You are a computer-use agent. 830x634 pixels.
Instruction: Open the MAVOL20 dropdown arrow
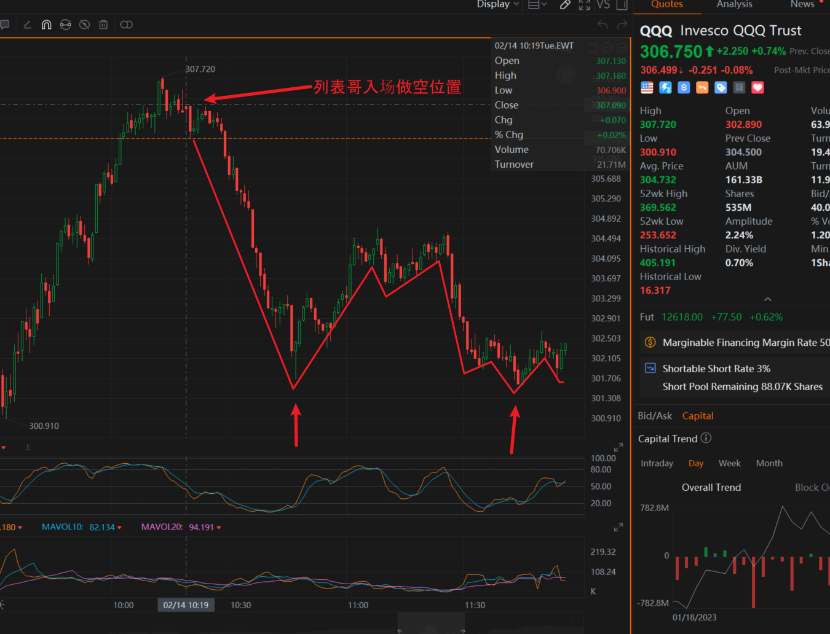(x=219, y=528)
